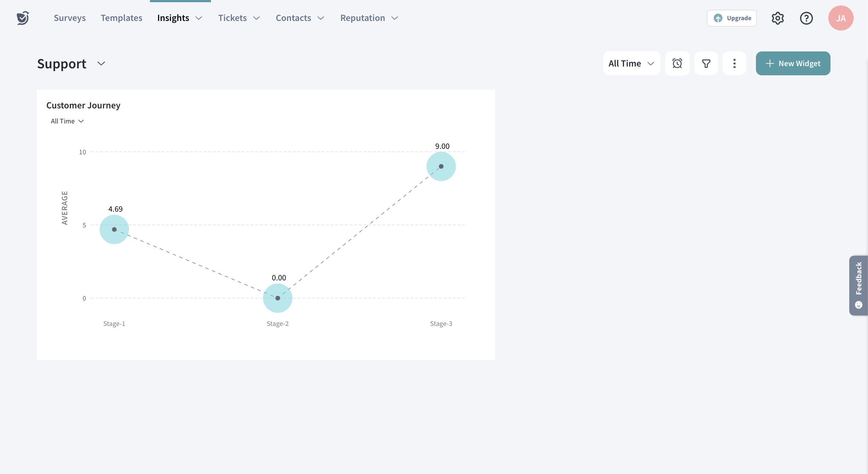The height and width of the screenshot is (474, 868).
Task: Click the New Widget button
Action: [793, 64]
